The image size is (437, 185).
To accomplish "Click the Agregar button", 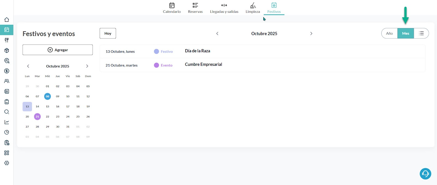I will tap(58, 50).
